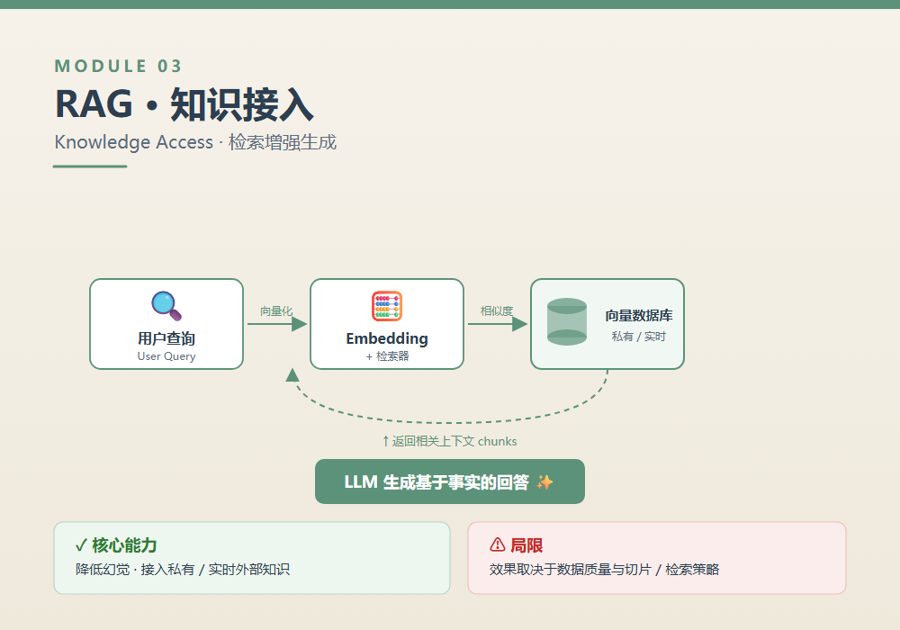Image resolution: width=900 pixels, height=630 pixels.
Task: Click the database cylinder icon
Action: pyautogui.click(x=566, y=322)
